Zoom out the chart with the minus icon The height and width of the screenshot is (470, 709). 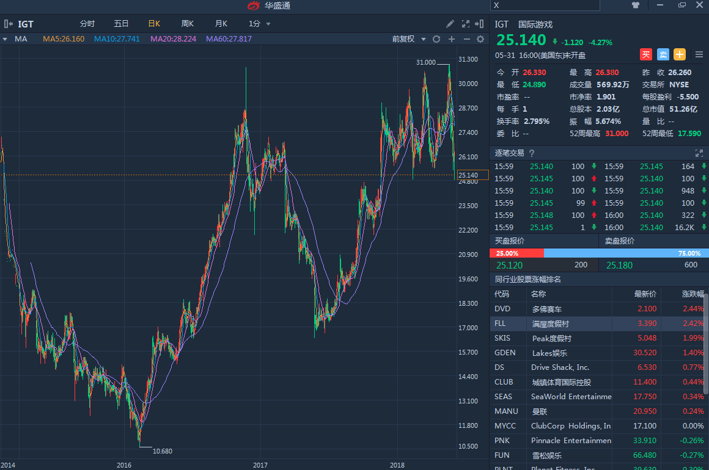point(466,39)
